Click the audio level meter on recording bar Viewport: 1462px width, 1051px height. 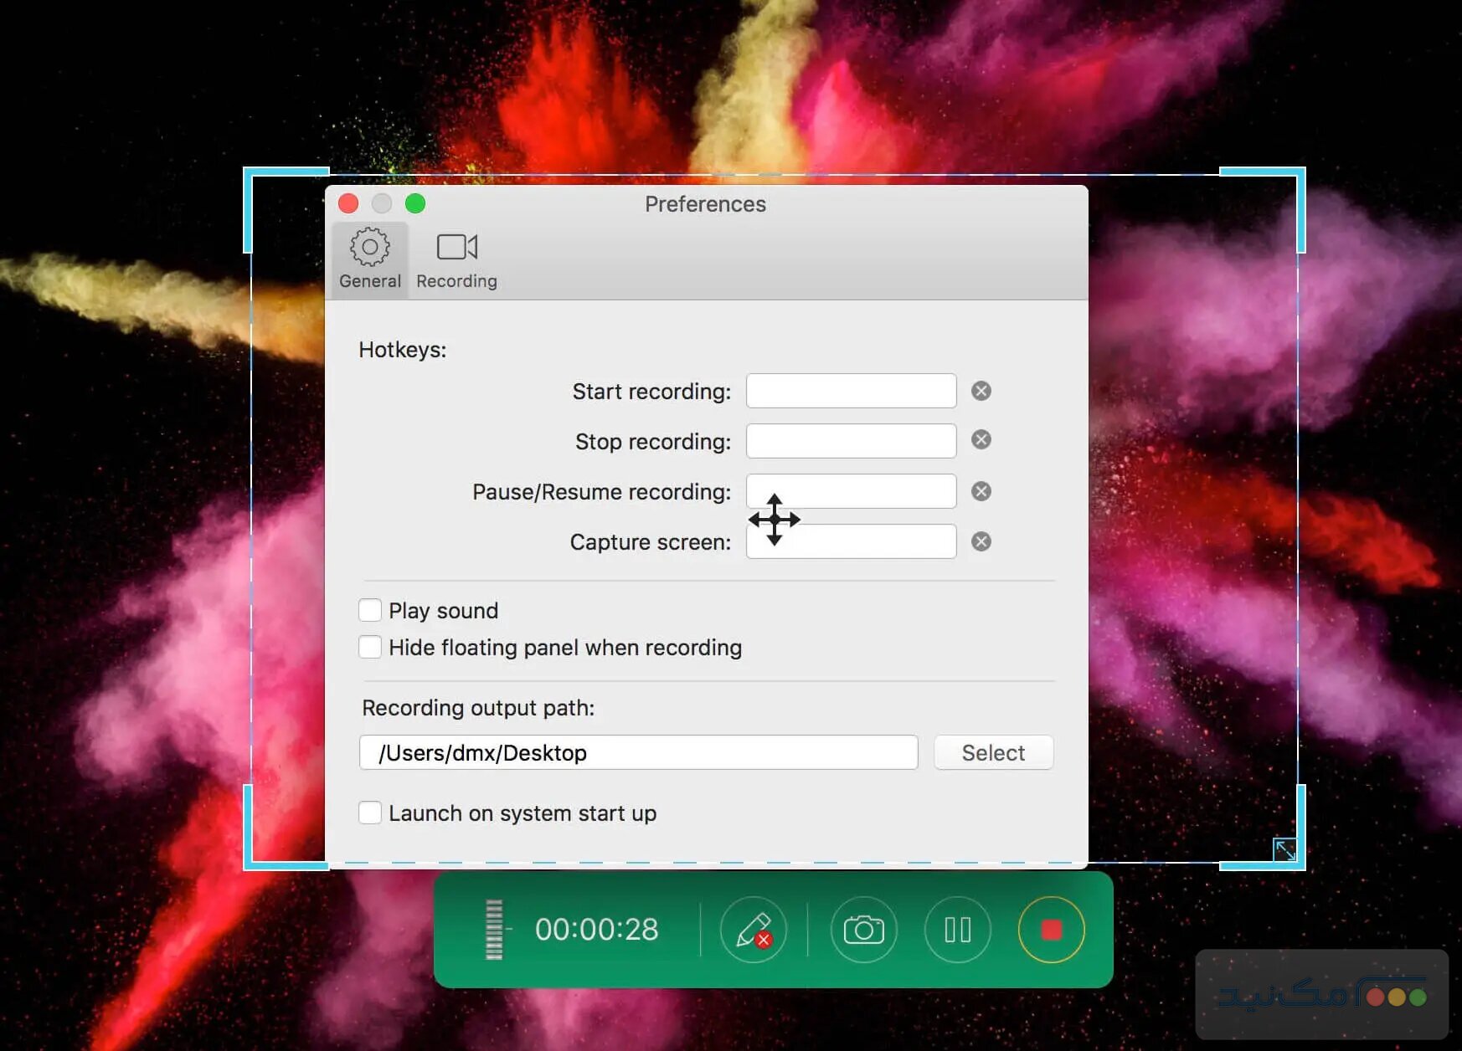[494, 929]
